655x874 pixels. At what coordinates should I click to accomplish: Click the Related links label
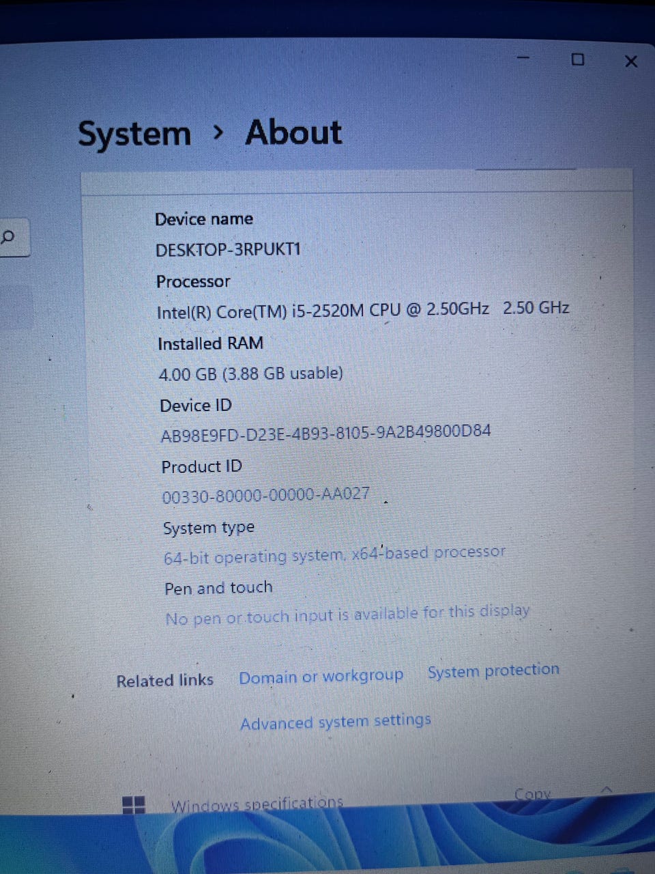[164, 681]
